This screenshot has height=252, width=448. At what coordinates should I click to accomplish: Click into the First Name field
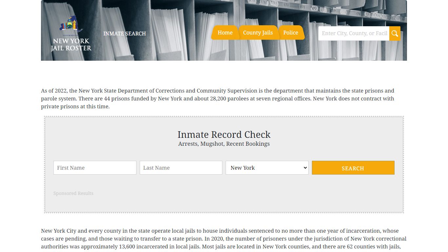(x=95, y=168)
